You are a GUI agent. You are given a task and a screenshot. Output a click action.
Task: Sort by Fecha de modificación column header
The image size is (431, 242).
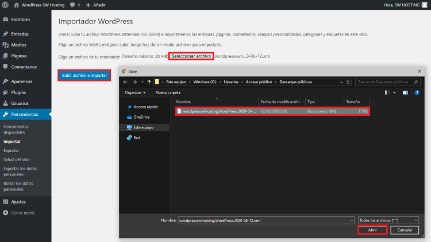click(282, 102)
